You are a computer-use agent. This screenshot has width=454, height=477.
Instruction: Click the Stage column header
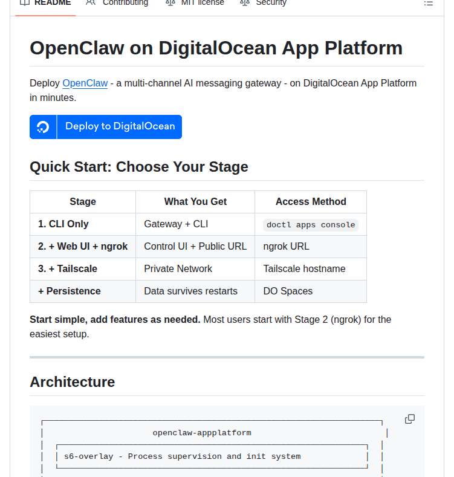point(83,202)
